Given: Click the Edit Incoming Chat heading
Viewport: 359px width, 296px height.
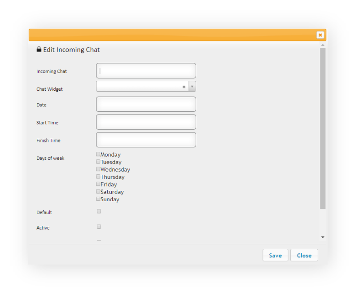Looking at the screenshot, I should pos(71,49).
